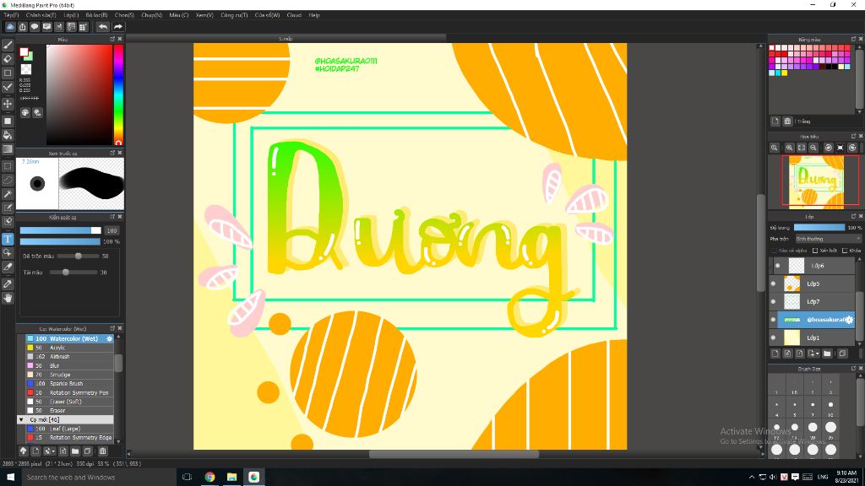Select the Hand pan tool
This screenshot has width=865, height=486.
tap(8, 298)
